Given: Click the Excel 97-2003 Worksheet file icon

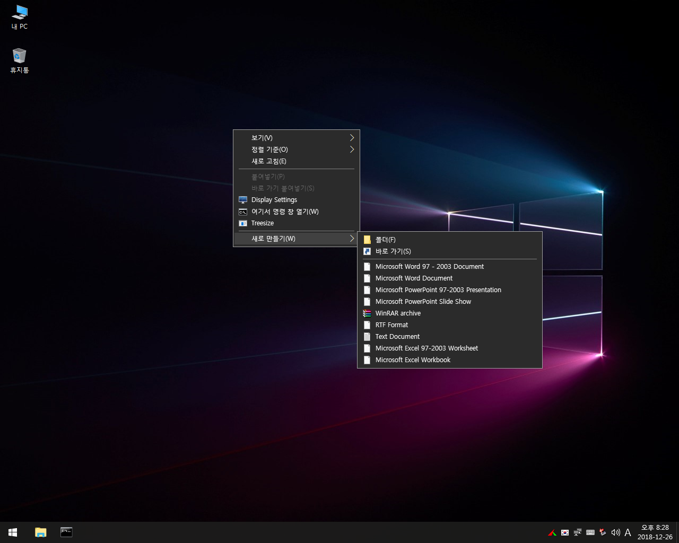Looking at the screenshot, I should 367,348.
